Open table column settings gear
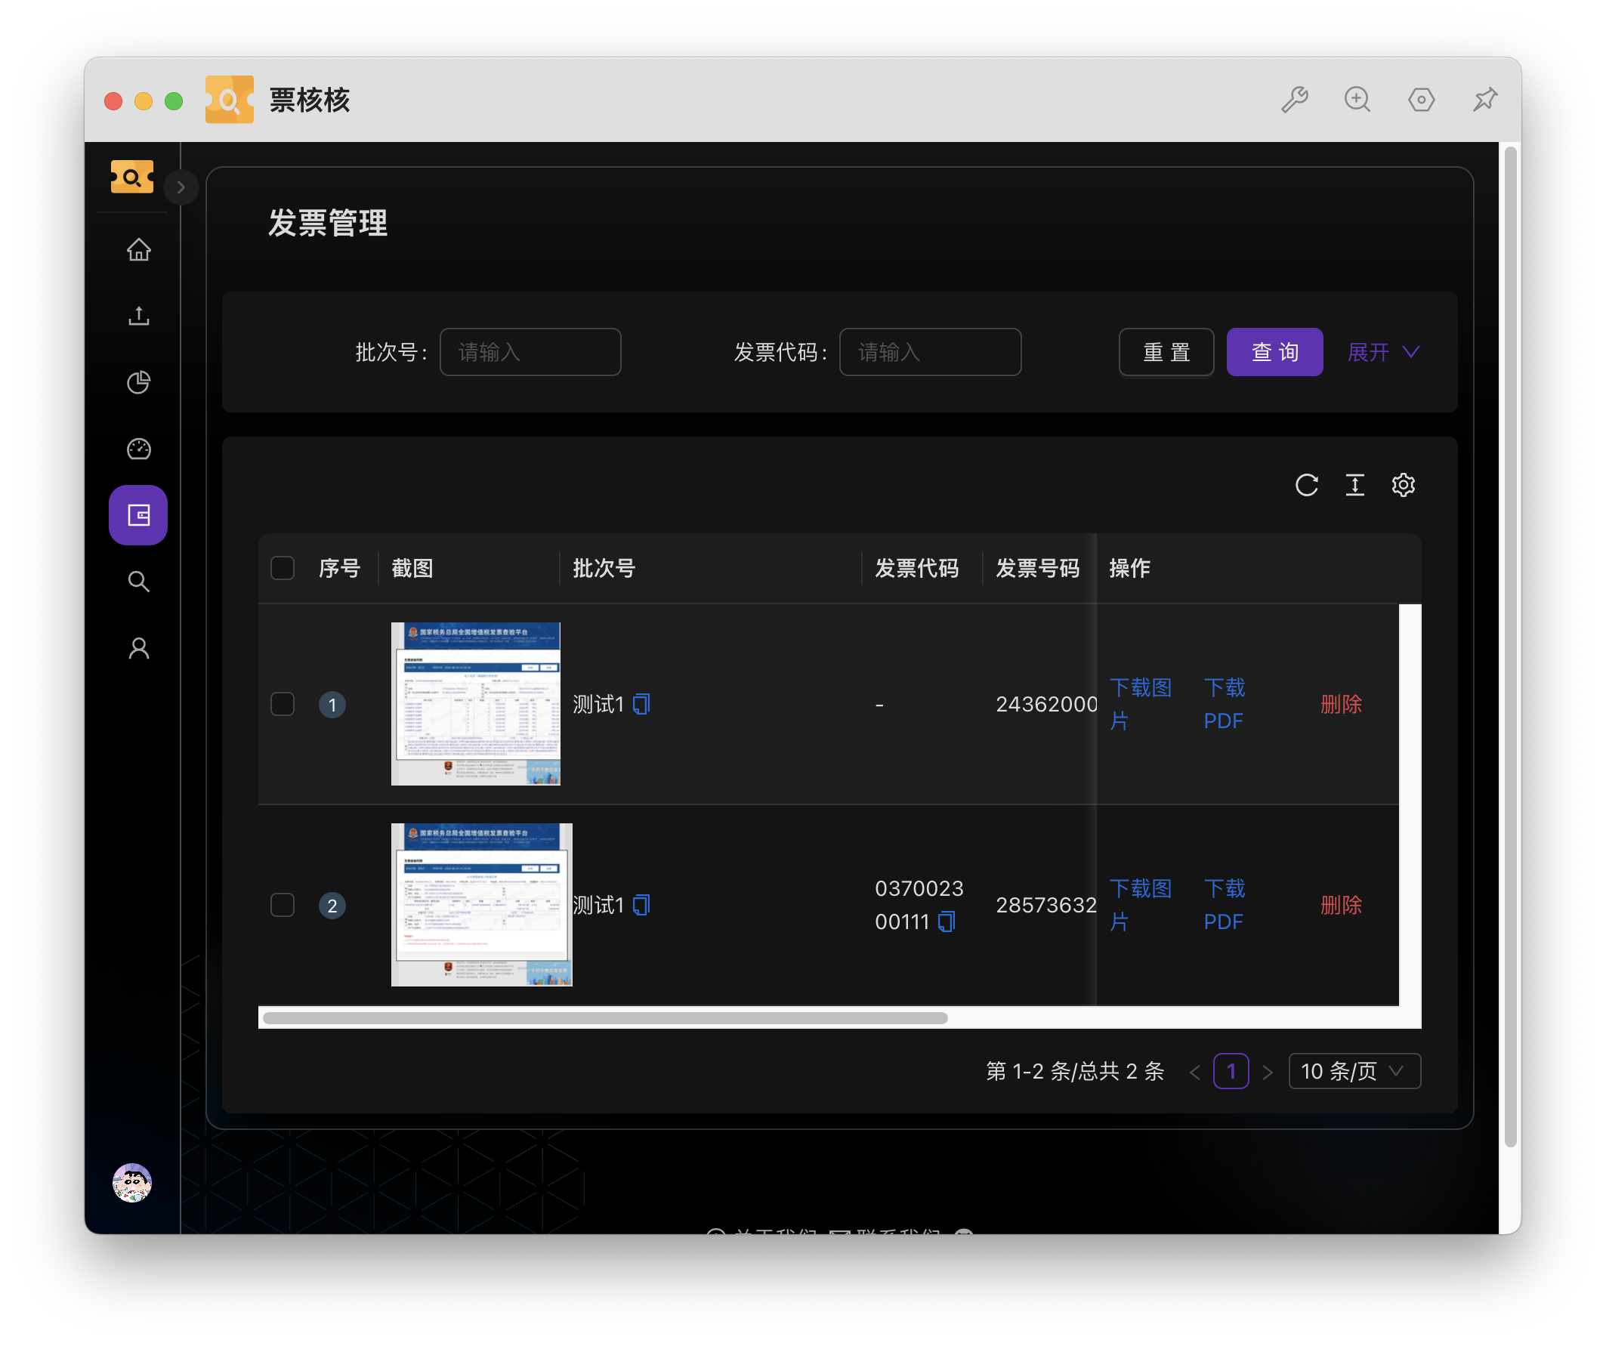Viewport: 1606px width, 1346px height. pos(1403,485)
